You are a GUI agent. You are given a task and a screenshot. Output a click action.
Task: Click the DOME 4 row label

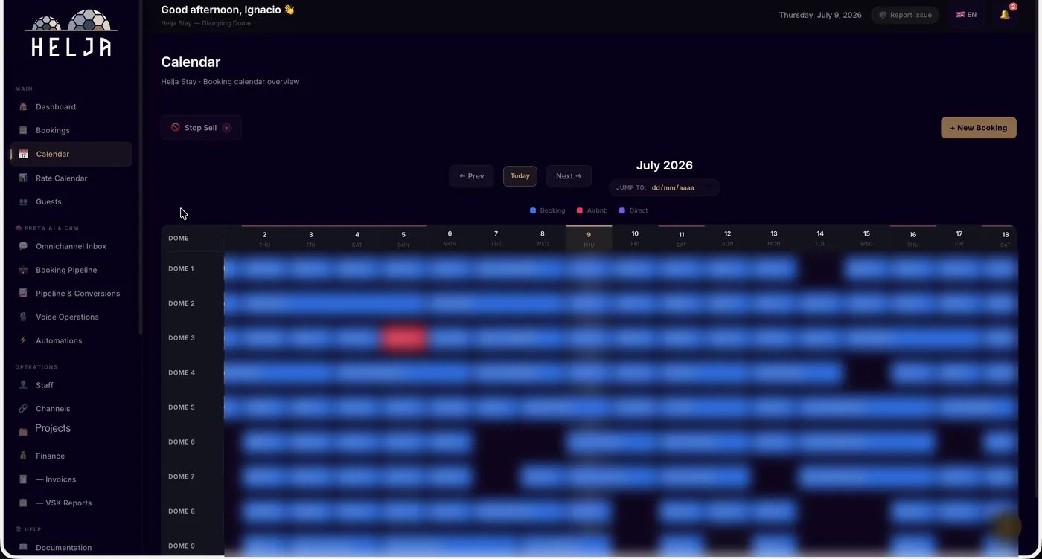[182, 372]
